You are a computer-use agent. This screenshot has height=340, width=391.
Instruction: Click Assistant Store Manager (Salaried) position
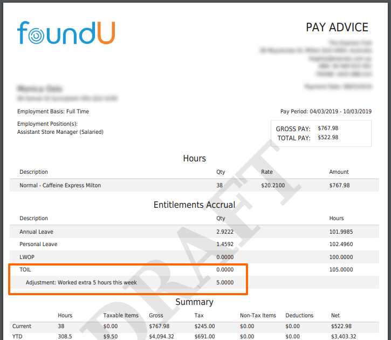click(x=60, y=132)
